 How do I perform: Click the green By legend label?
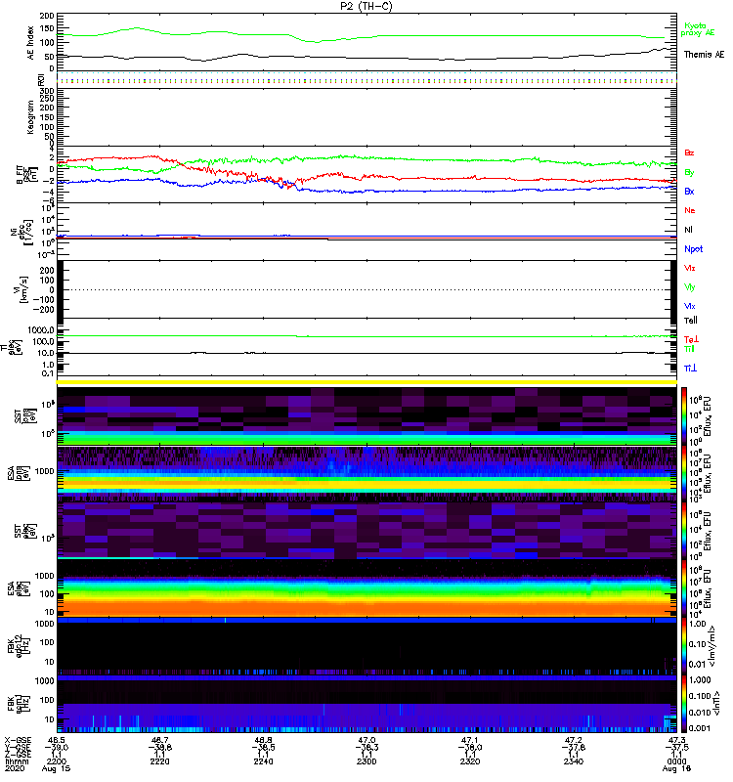point(690,172)
